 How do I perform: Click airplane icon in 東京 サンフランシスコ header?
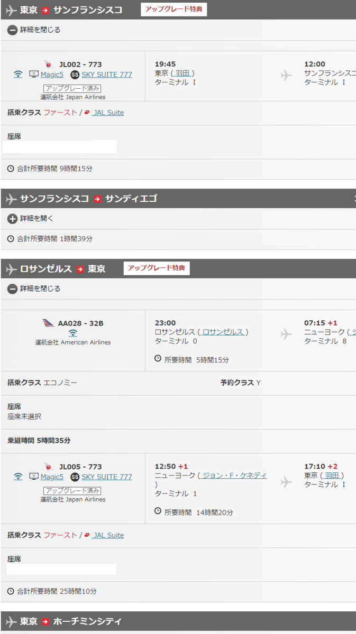pyautogui.click(x=11, y=10)
